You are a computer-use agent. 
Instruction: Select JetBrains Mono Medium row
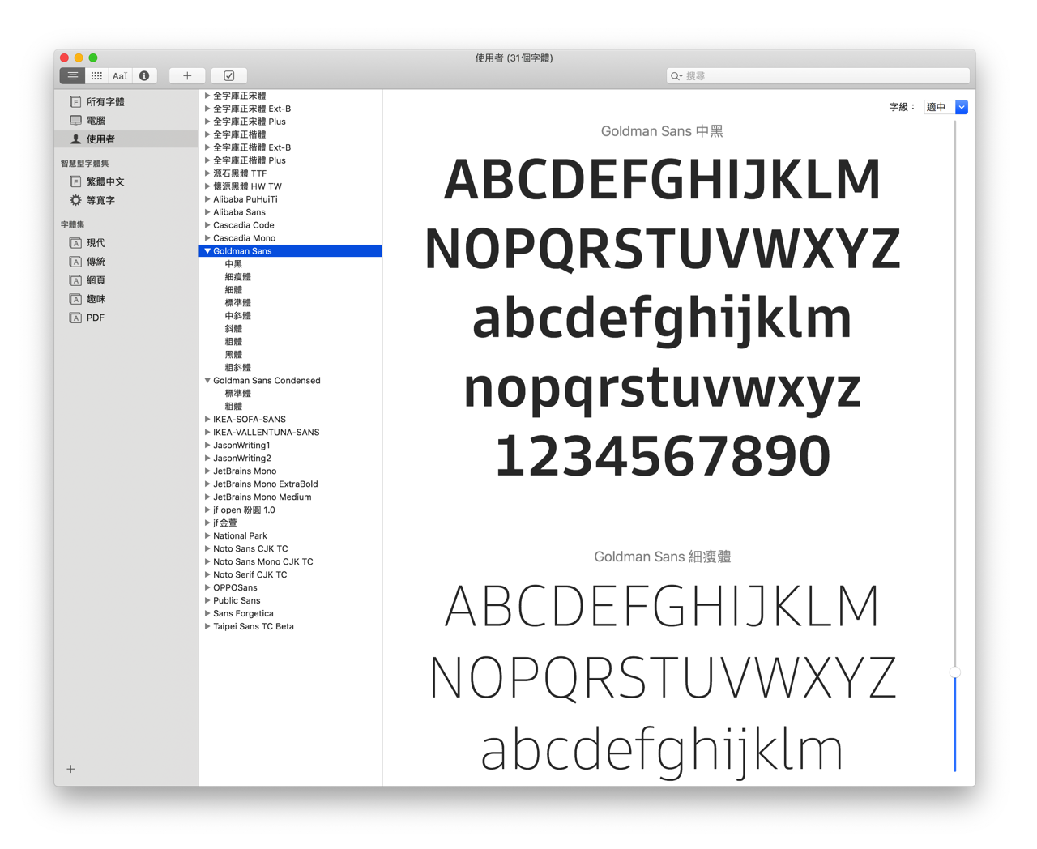click(291, 497)
